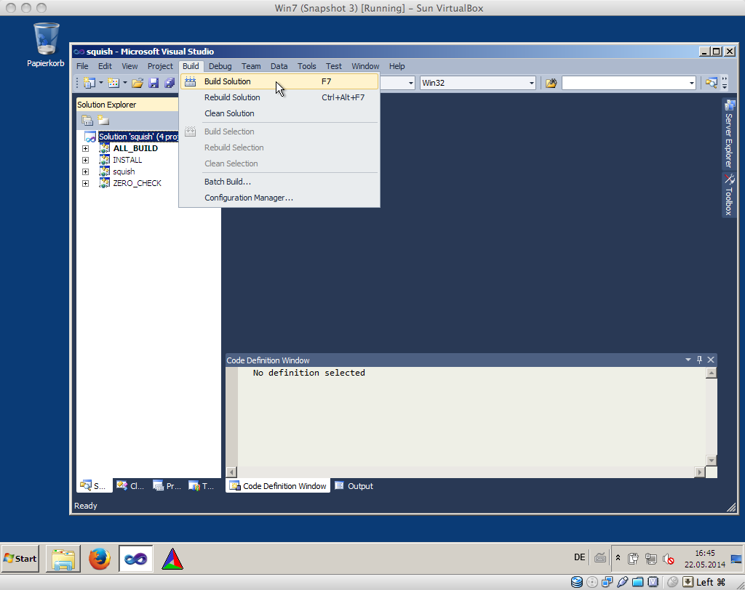Open the File menu
745x590 pixels.
tap(82, 66)
